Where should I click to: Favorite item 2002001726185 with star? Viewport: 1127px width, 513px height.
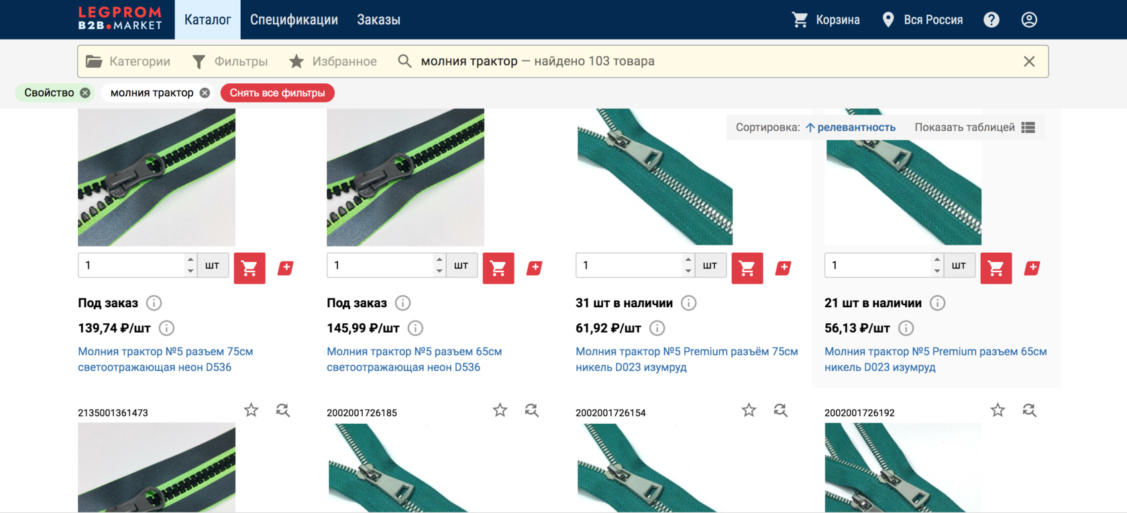coord(500,410)
